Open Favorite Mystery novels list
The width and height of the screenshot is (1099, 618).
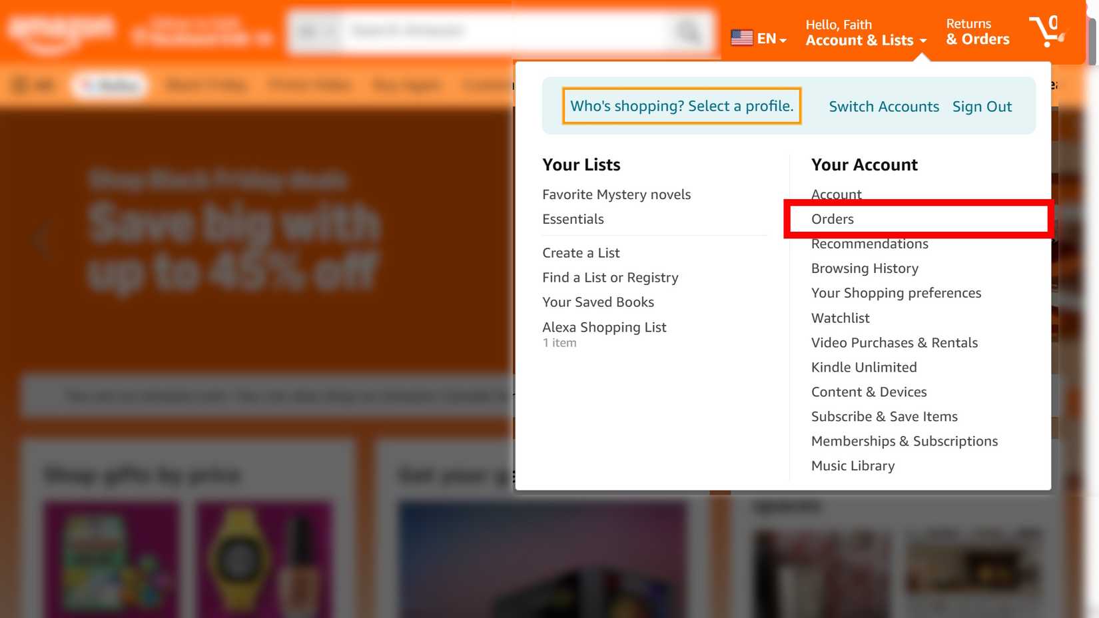[616, 194]
